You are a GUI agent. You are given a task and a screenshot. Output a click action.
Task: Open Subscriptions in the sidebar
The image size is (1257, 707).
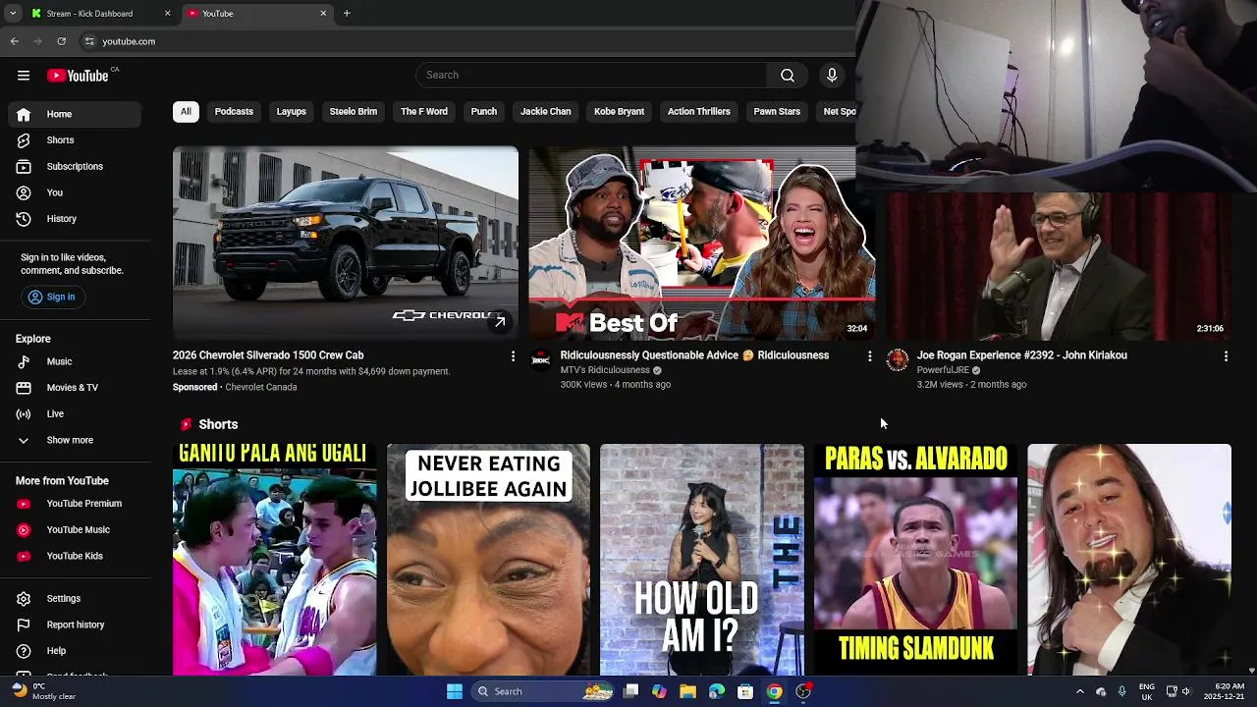click(x=75, y=166)
